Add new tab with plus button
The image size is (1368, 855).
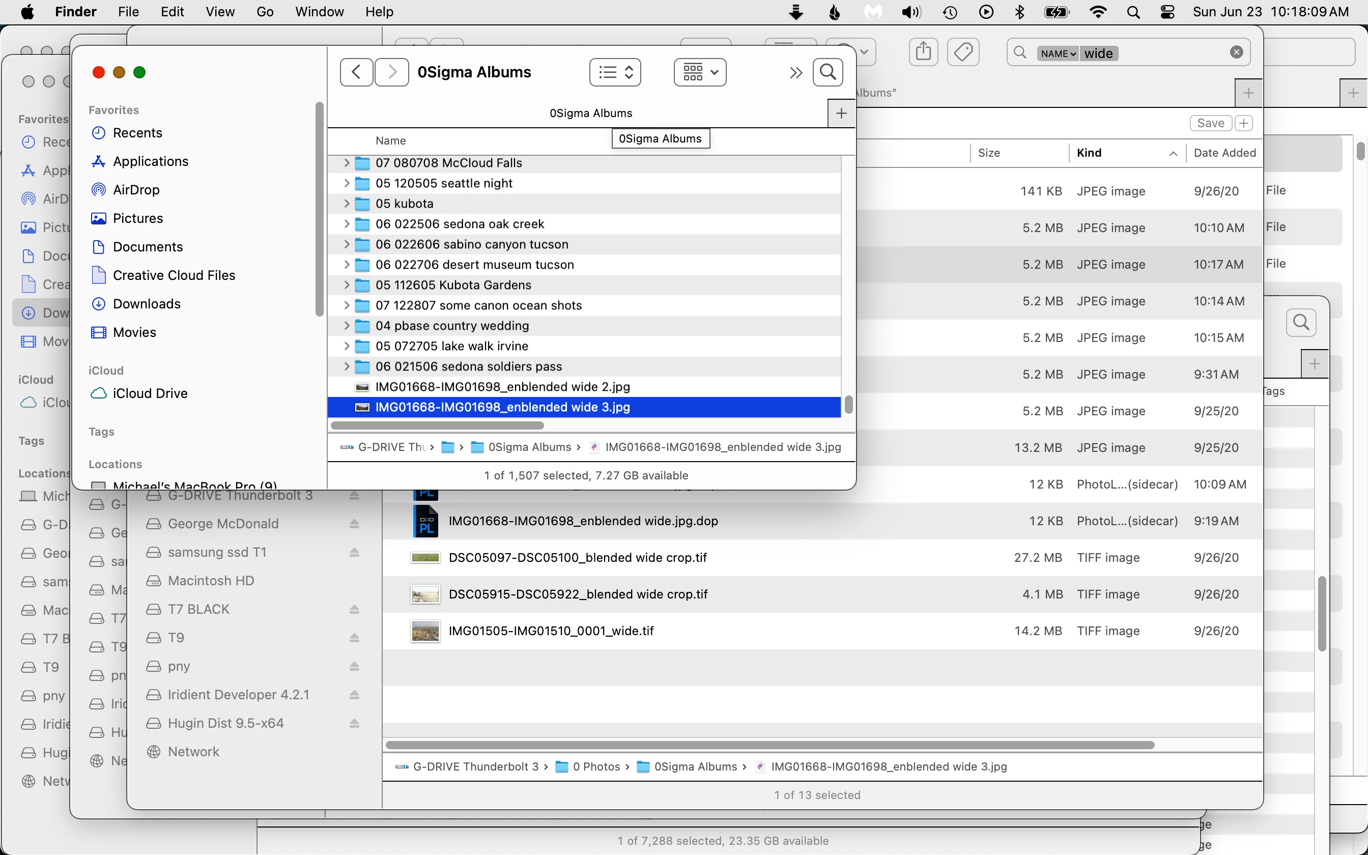coord(841,113)
